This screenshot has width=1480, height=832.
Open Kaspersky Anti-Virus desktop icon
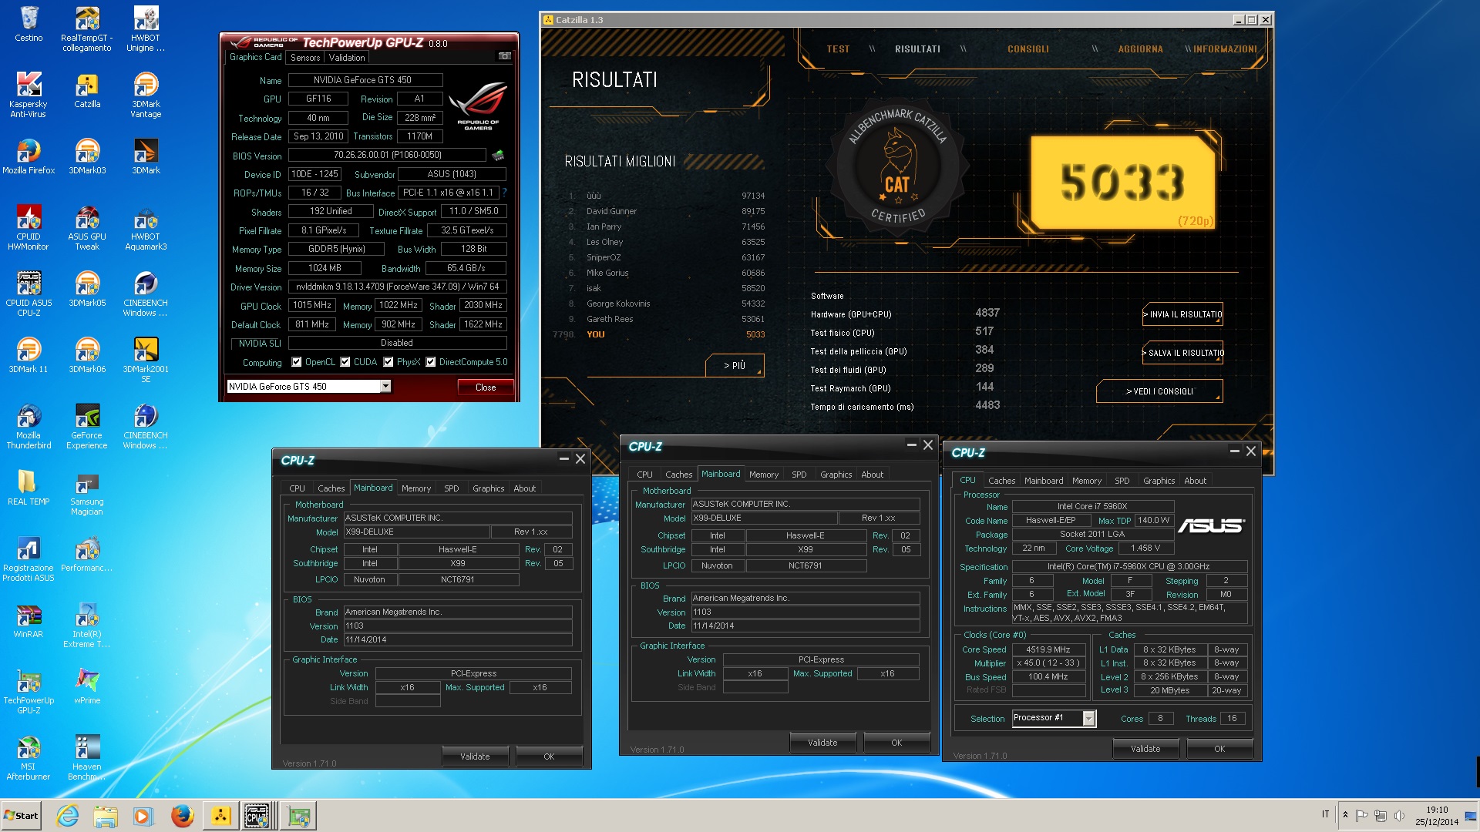pyautogui.click(x=29, y=95)
